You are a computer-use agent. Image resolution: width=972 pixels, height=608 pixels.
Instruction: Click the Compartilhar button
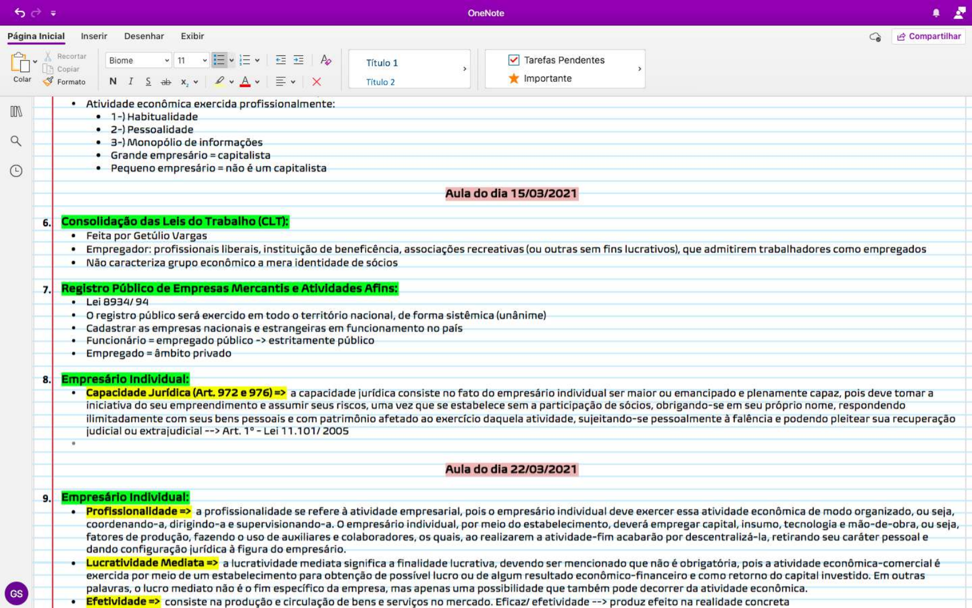[928, 36]
